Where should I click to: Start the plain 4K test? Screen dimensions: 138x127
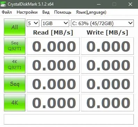pos(15,103)
